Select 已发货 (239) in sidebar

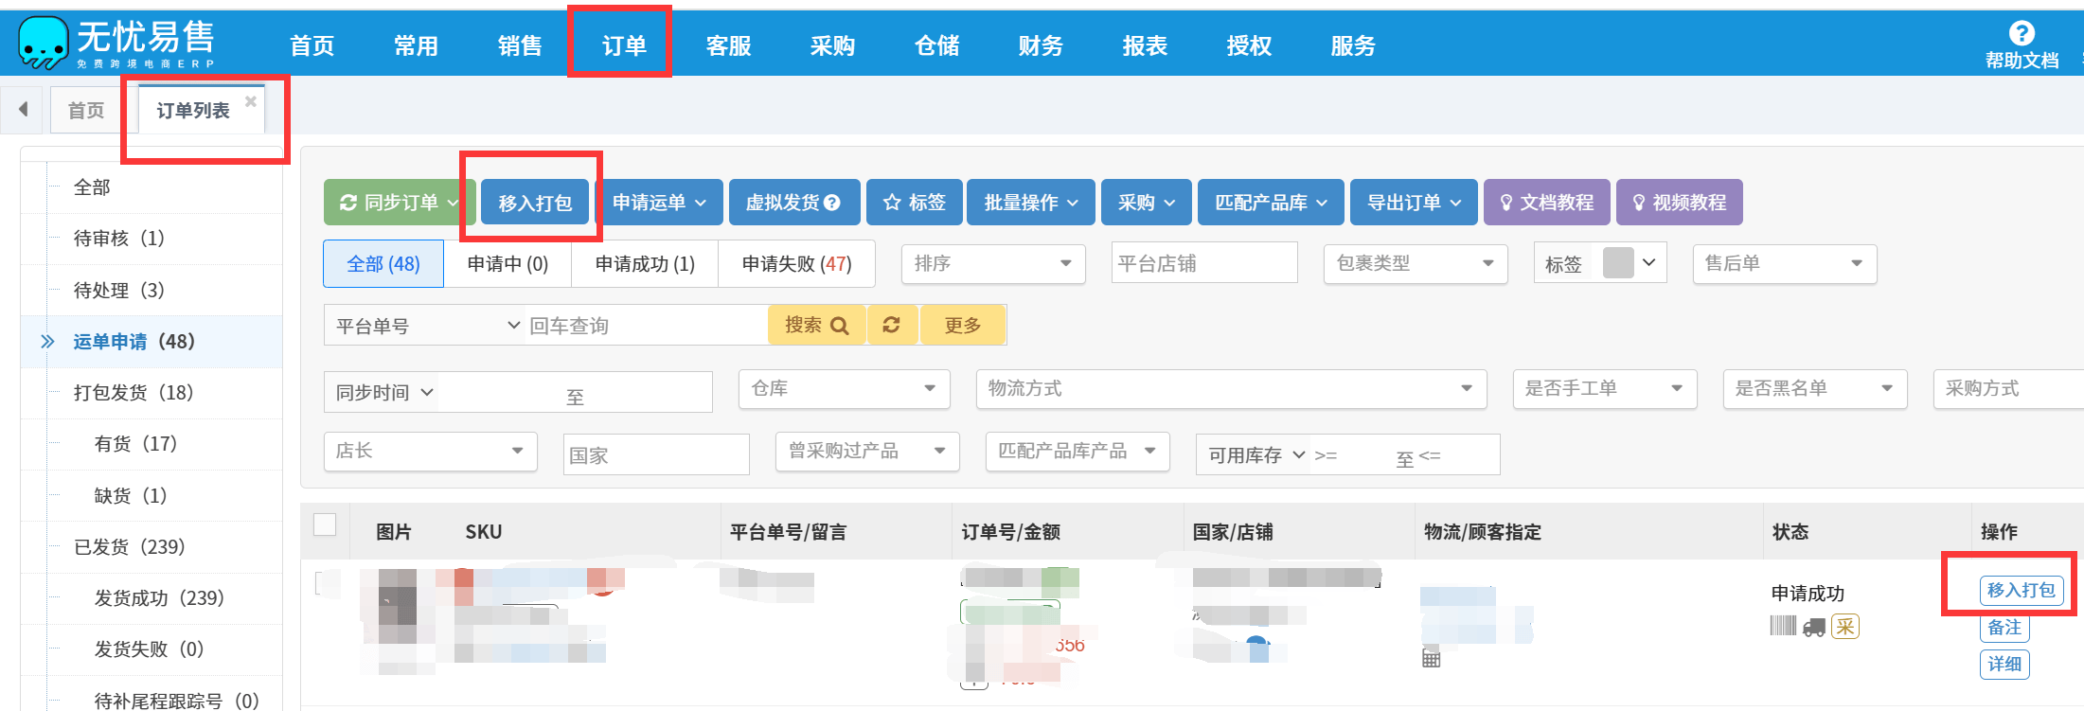click(x=151, y=546)
